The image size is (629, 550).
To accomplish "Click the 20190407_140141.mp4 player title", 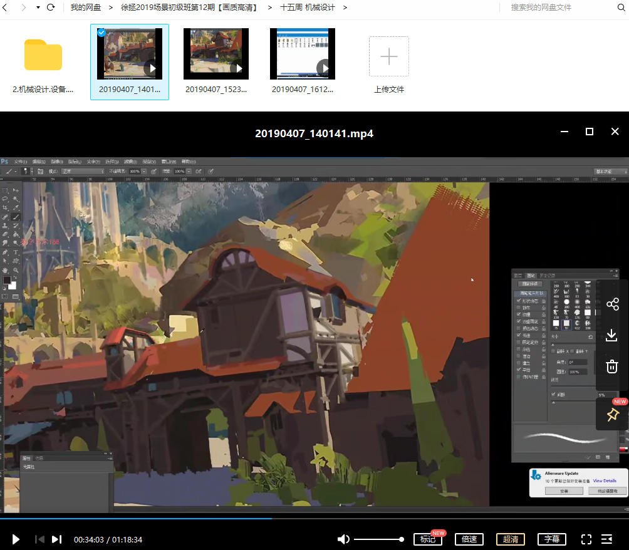I will (314, 133).
